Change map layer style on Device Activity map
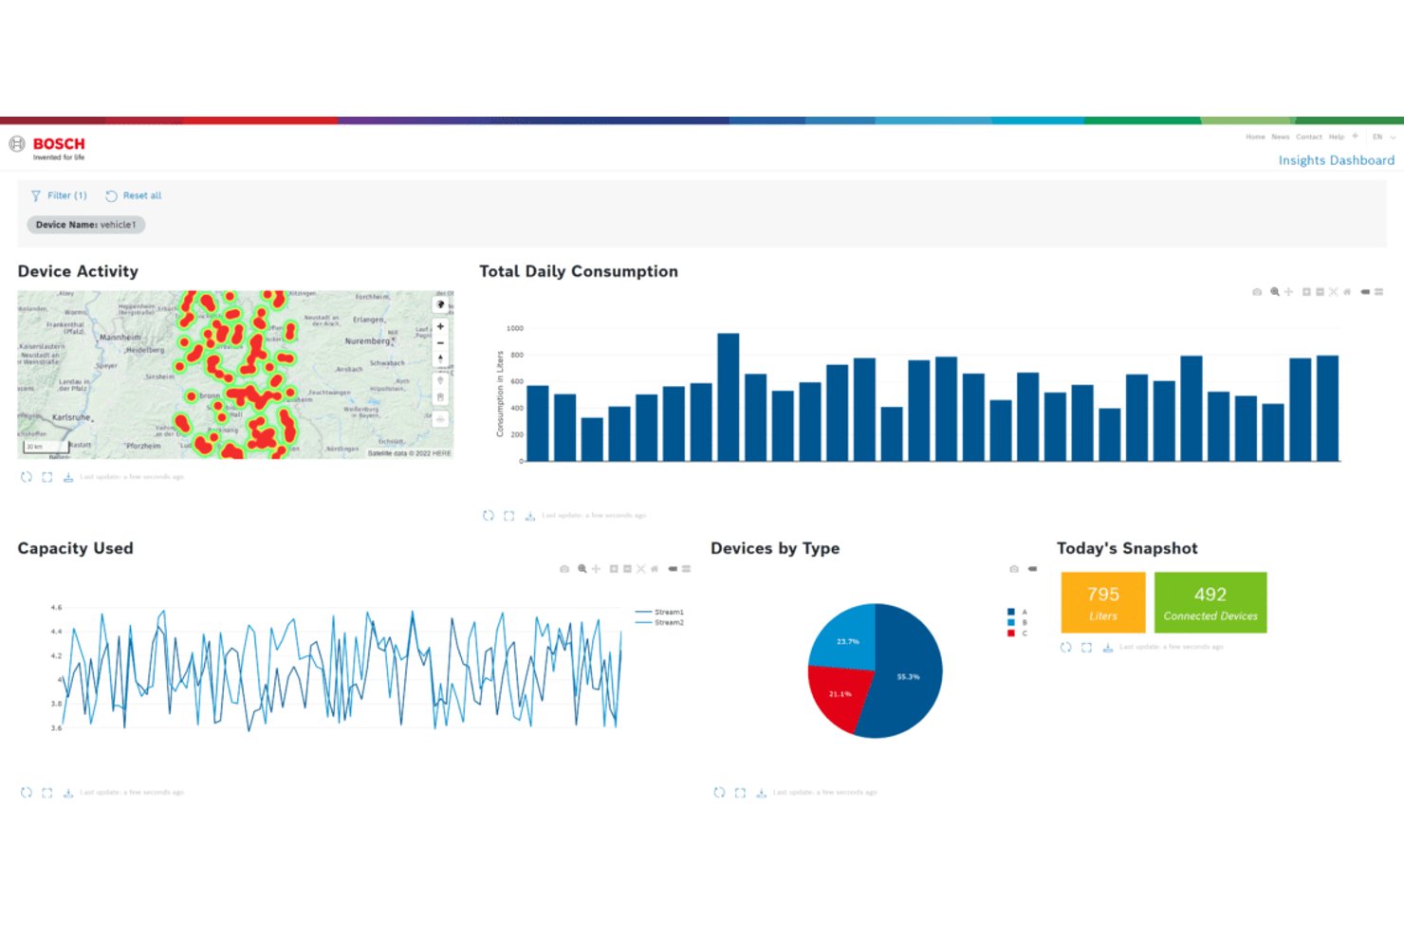Image resolution: width=1404 pixels, height=936 pixels. click(x=440, y=304)
